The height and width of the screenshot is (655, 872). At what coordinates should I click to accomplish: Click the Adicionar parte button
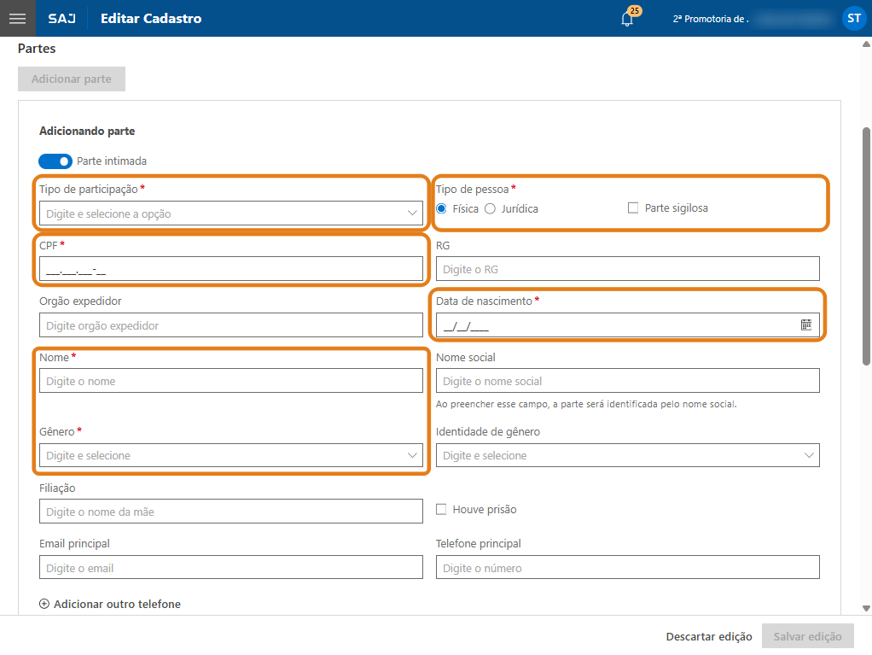coord(72,79)
